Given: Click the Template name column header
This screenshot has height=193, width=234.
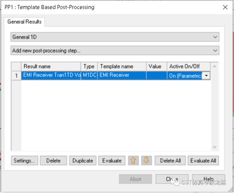Looking at the screenshot, I should (122, 66).
